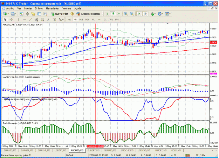Toggle the Navigator folder-star icon
The height and width of the screenshot is (158, 219).
(33, 14)
